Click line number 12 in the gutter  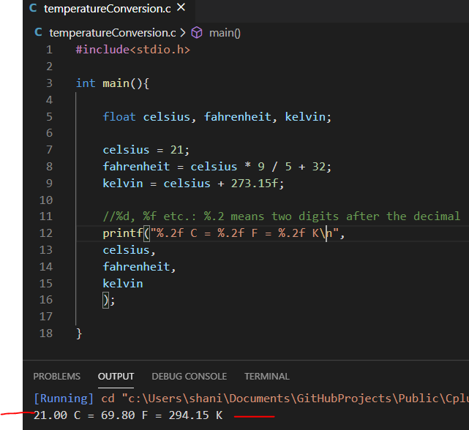point(46,233)
